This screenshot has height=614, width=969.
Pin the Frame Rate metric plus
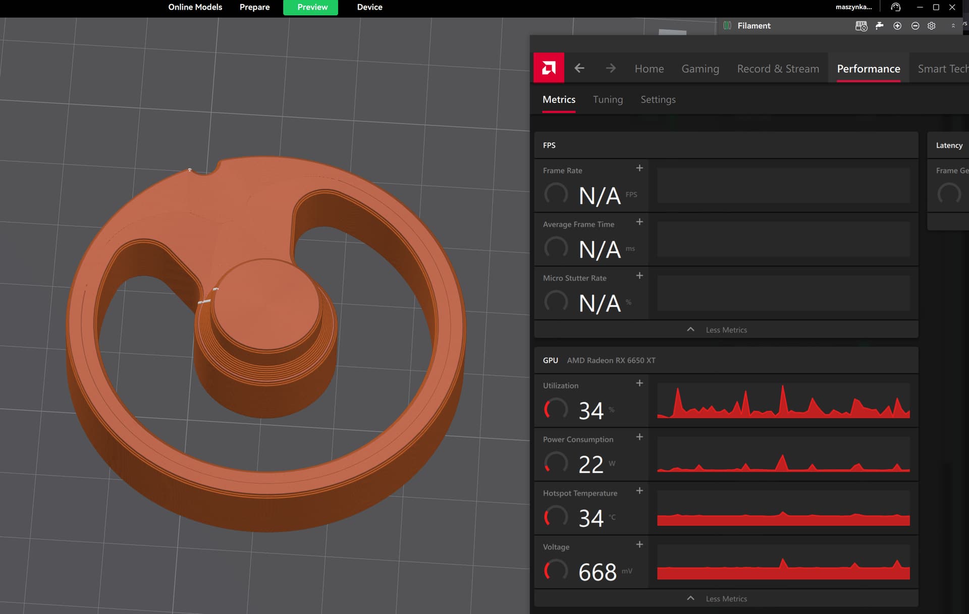point(639,168)
